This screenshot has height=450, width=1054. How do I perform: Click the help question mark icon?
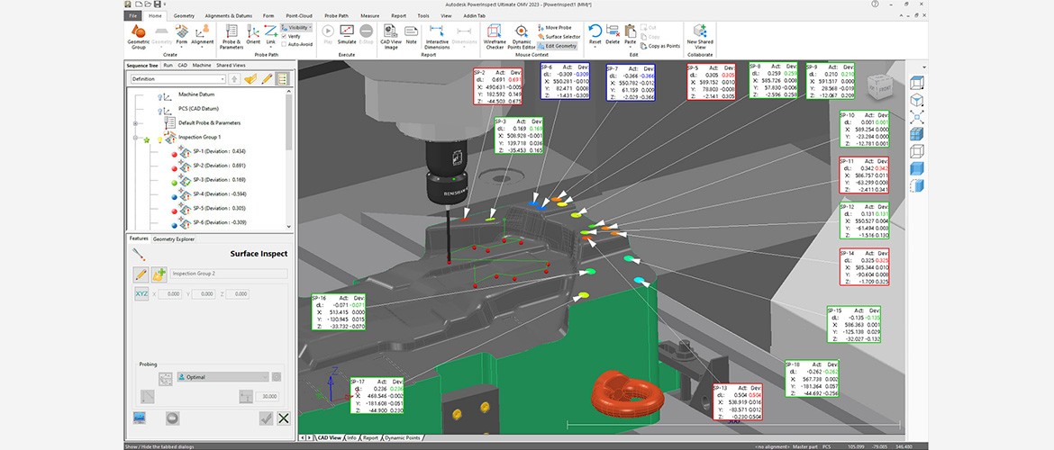pyautogui.click(x=876, y=4)
